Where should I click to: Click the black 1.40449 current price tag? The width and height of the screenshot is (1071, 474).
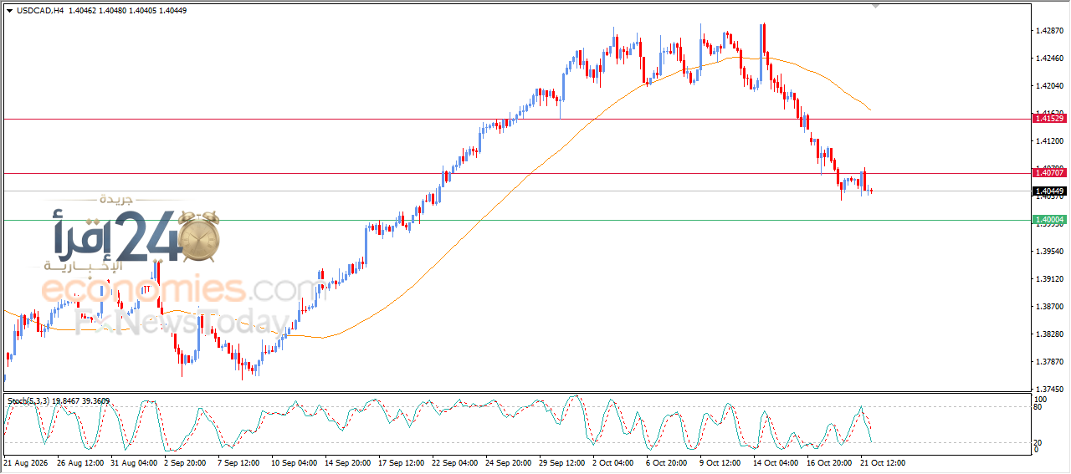1049,191
